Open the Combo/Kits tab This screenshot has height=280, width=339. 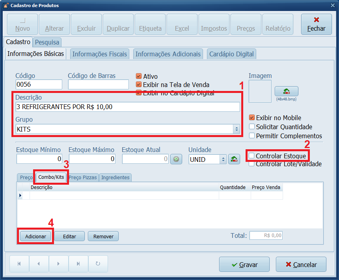[x=51, y=178]
